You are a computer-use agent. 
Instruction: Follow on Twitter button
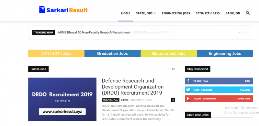coord(245,90)
